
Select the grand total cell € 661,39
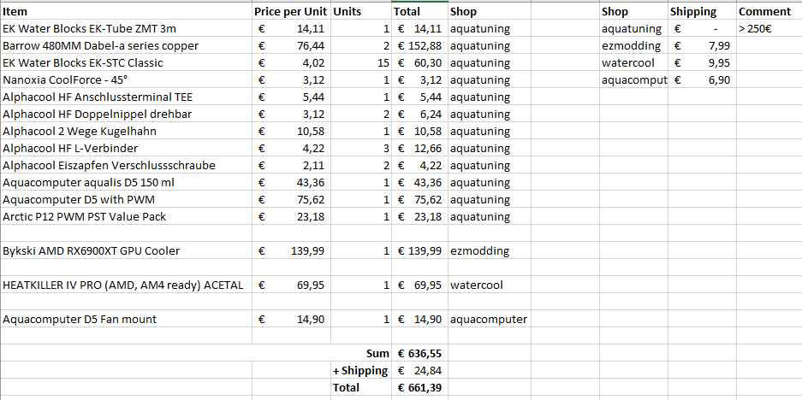point(419,388)
